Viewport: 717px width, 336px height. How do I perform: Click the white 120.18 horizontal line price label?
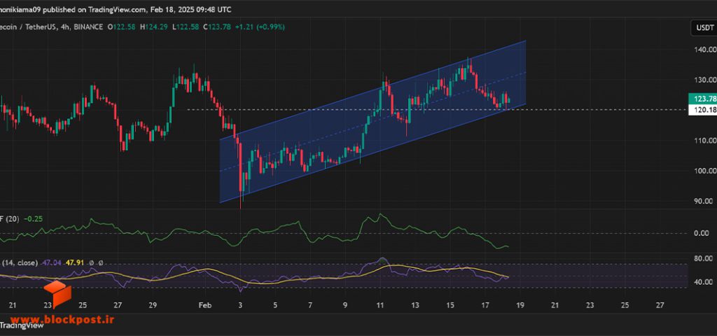pyautogui.click(x=702, y=110)
